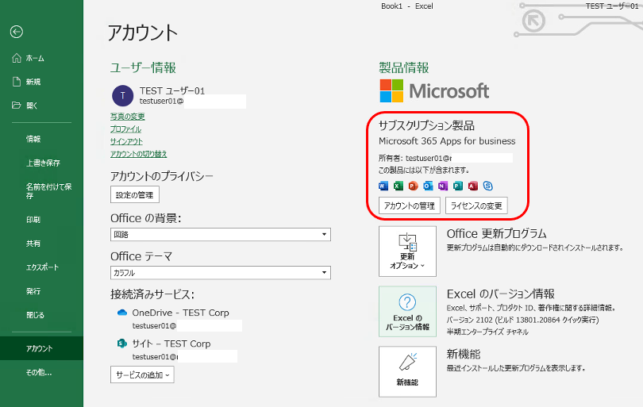Viewport: 643px width, 407px height.
Task: Expand サービスの追加 dropdown button
Action: pos(142,374)
